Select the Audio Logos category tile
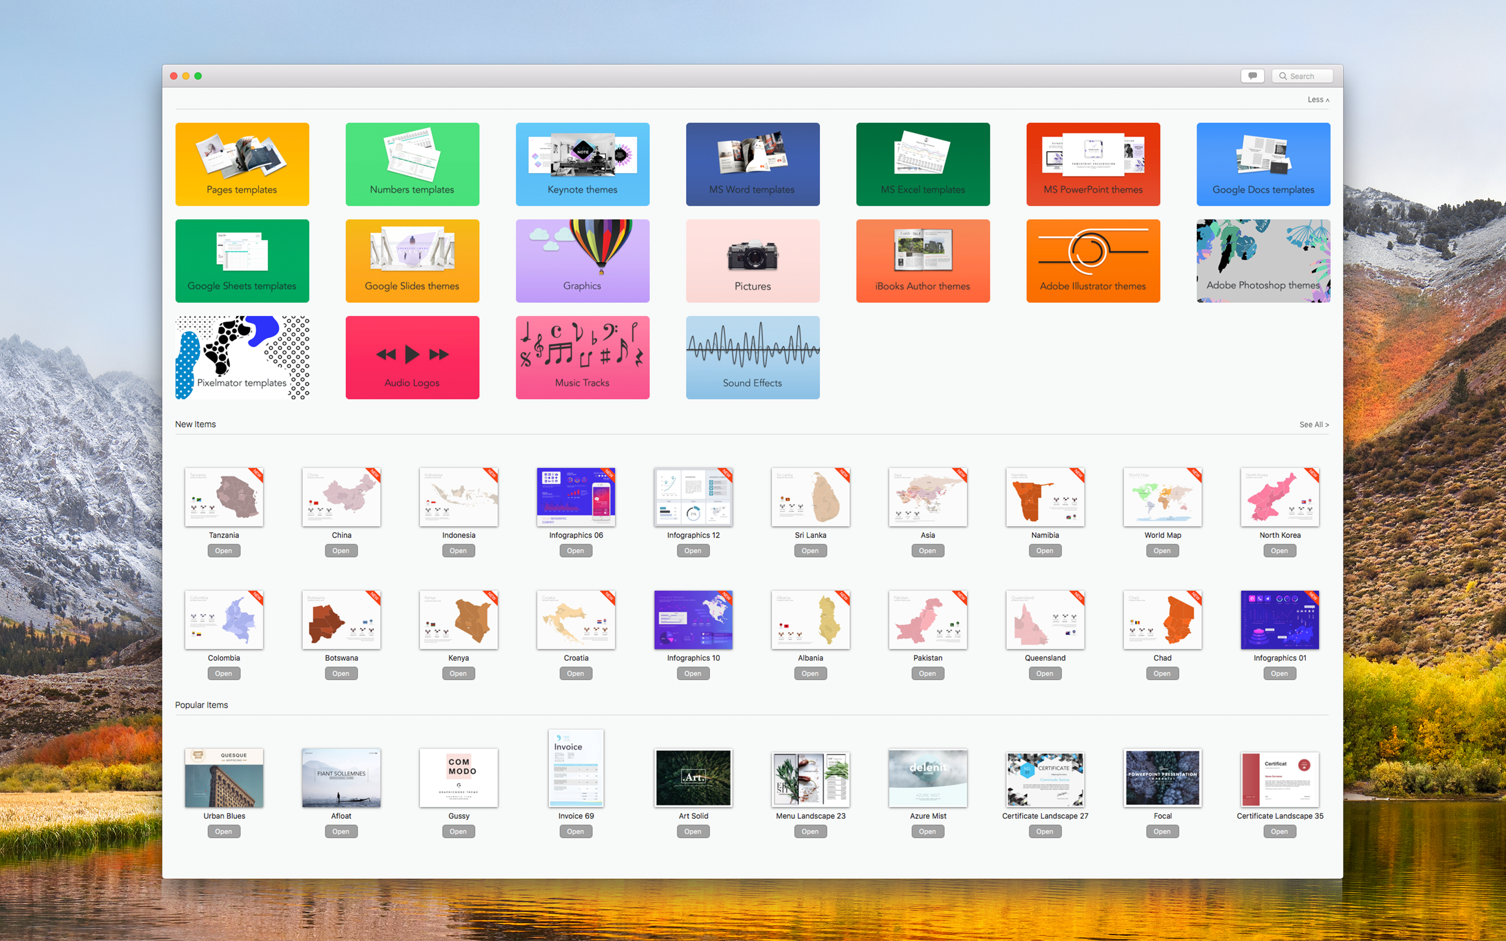 (412, 357)
